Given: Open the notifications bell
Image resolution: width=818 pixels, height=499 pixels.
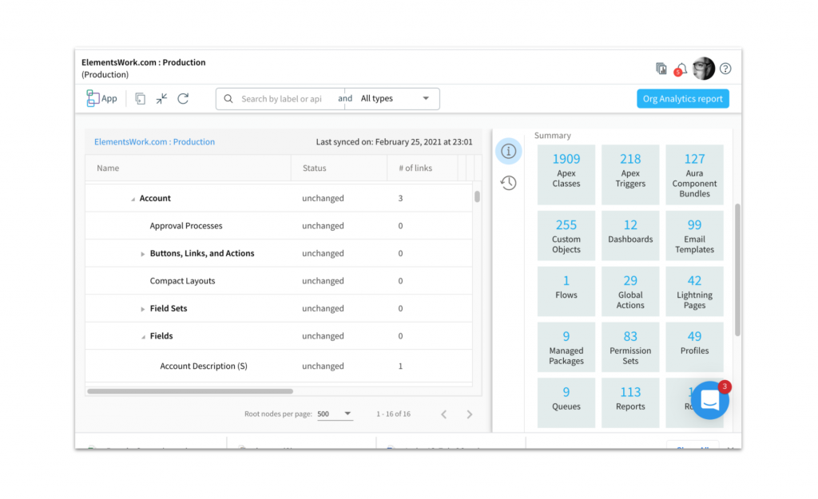Looking at the screenshot, I should pos(681,69).
